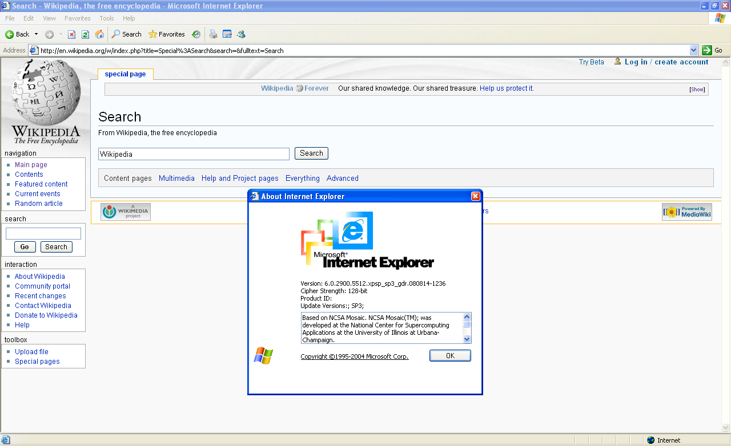Switch to the Advanced search tab

[342, 178]
